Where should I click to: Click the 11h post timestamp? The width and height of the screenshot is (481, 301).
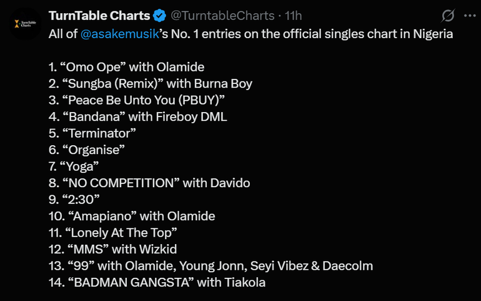tap(294, 15)
